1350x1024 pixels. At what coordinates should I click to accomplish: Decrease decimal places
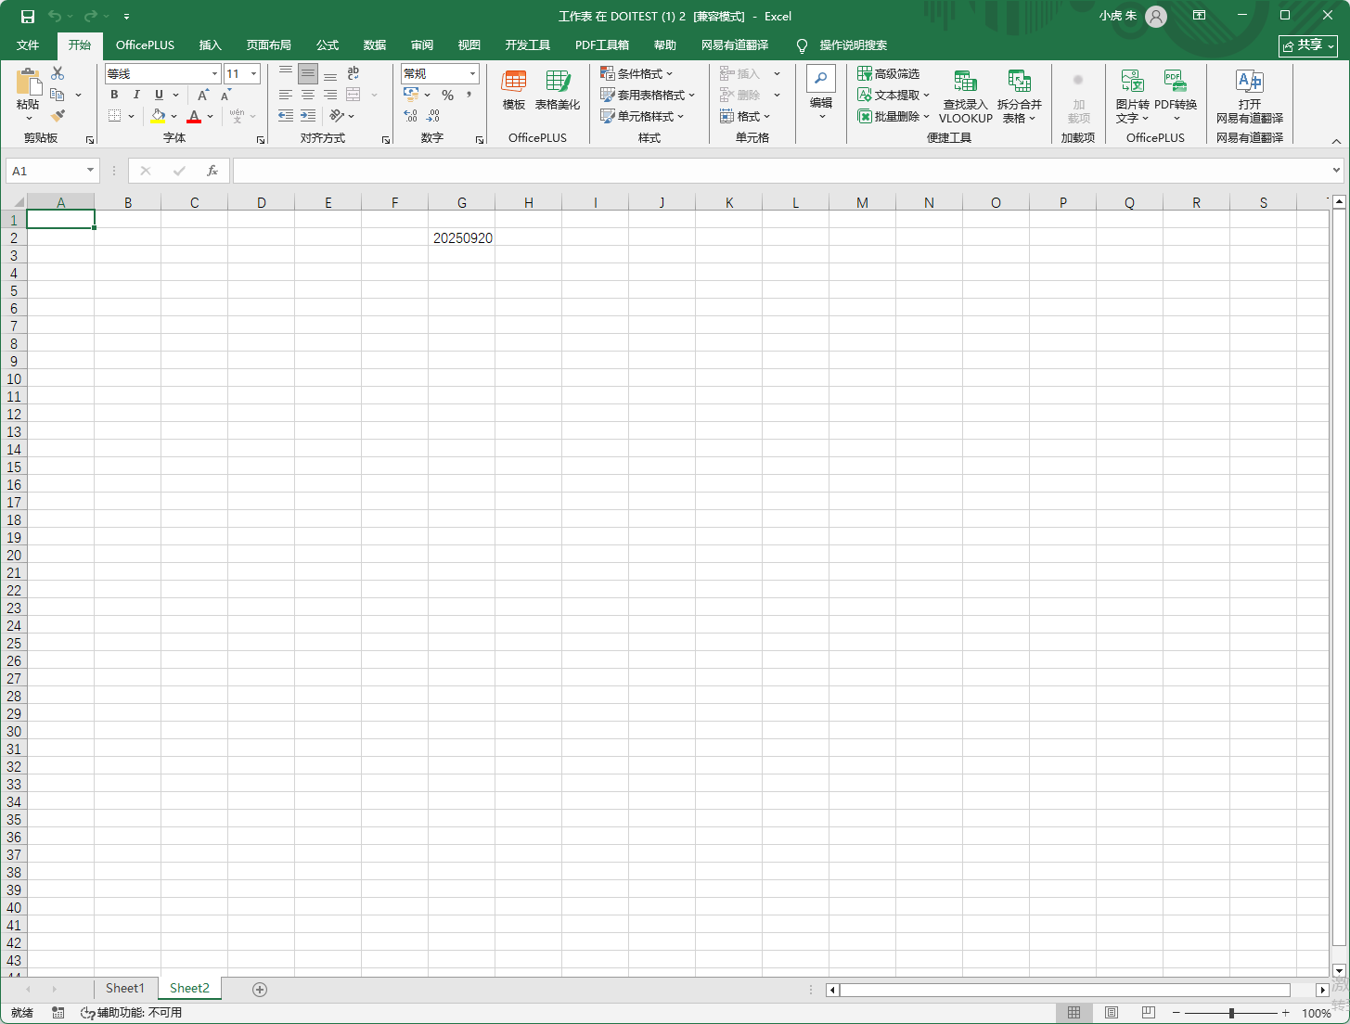coord(433,116)
